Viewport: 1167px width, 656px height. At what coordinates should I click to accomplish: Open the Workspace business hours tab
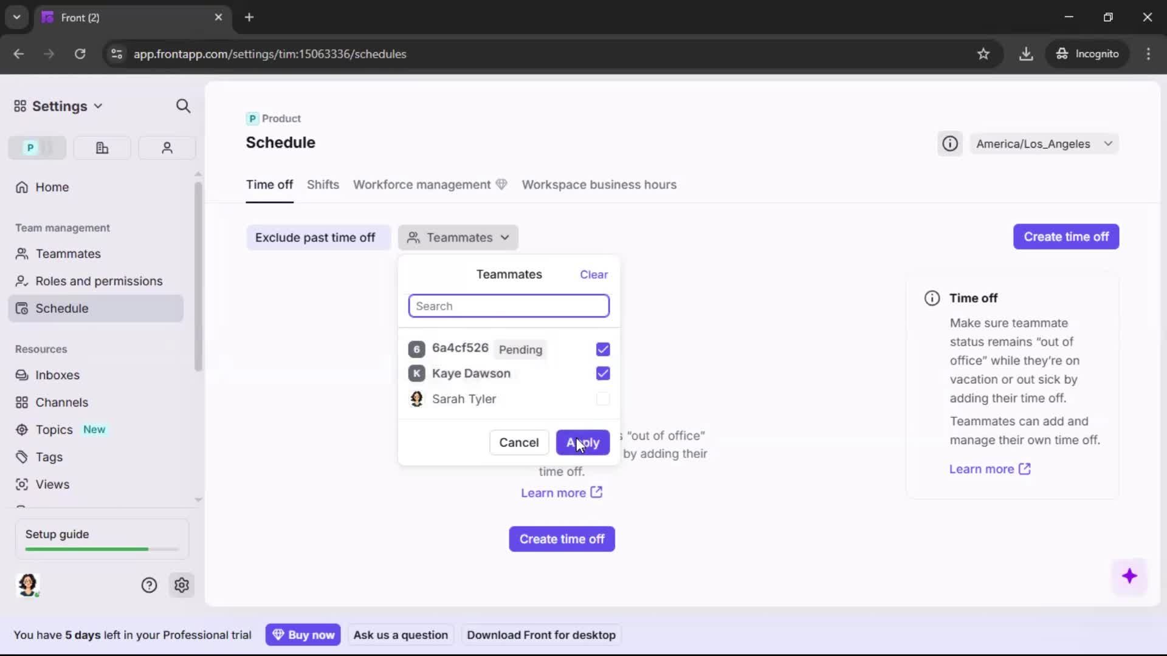click(599, 185)
